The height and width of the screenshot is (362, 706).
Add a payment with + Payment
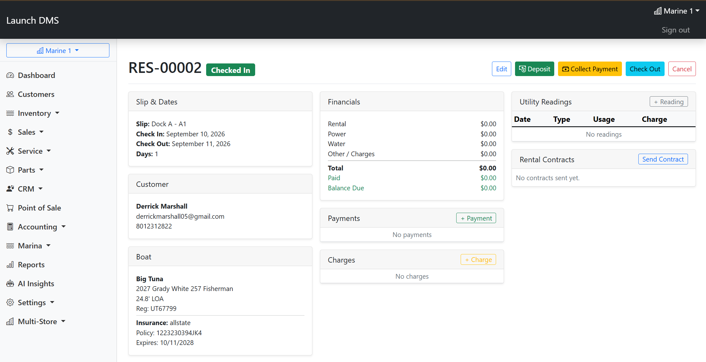pos(476,218)
